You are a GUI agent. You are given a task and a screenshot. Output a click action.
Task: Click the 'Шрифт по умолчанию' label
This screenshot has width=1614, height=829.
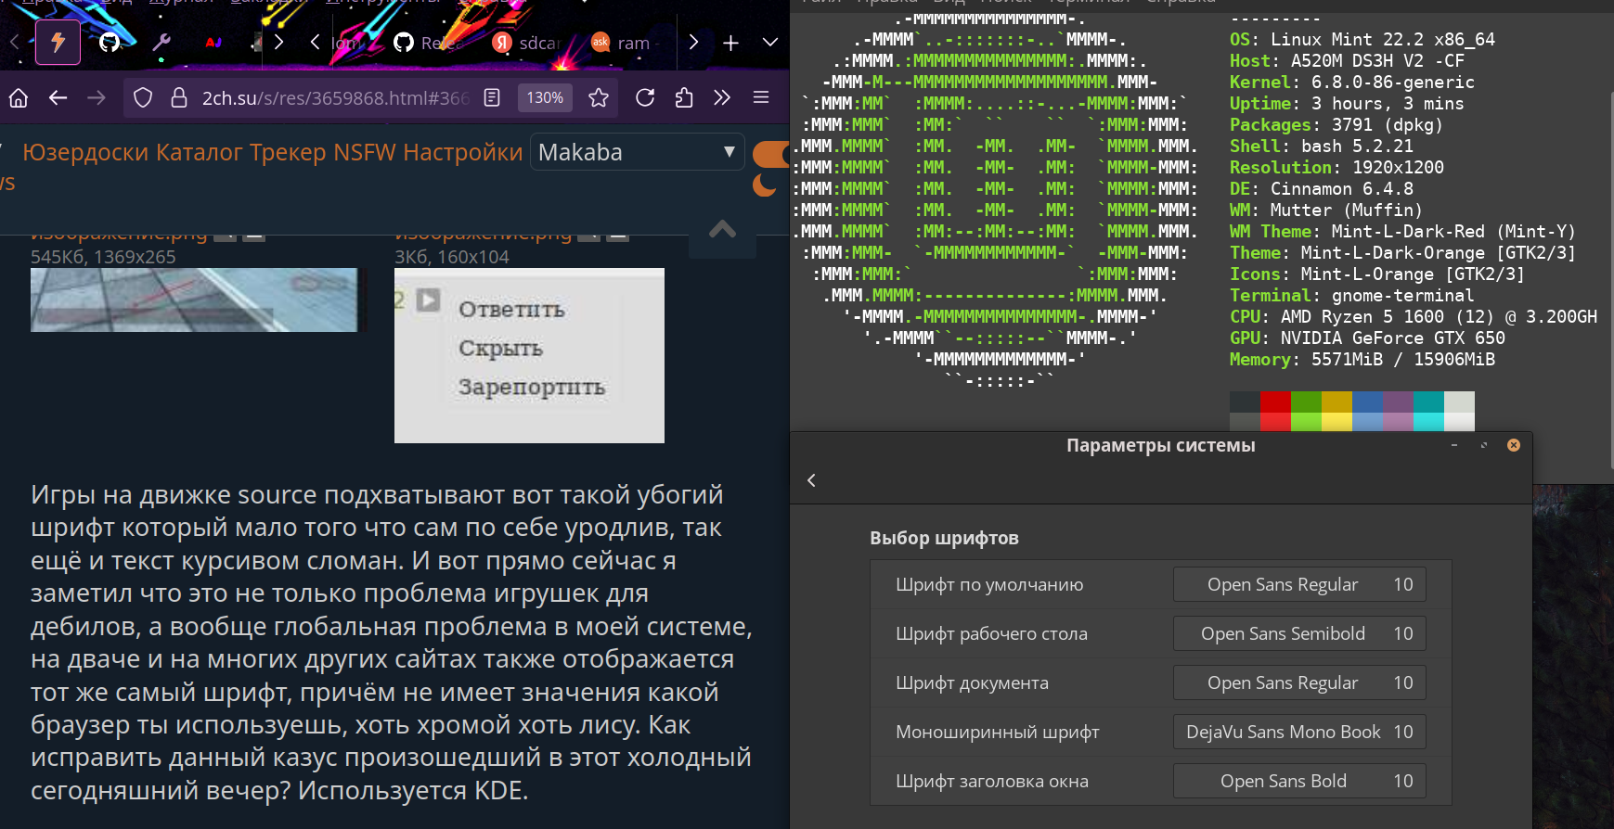point(989,584)
